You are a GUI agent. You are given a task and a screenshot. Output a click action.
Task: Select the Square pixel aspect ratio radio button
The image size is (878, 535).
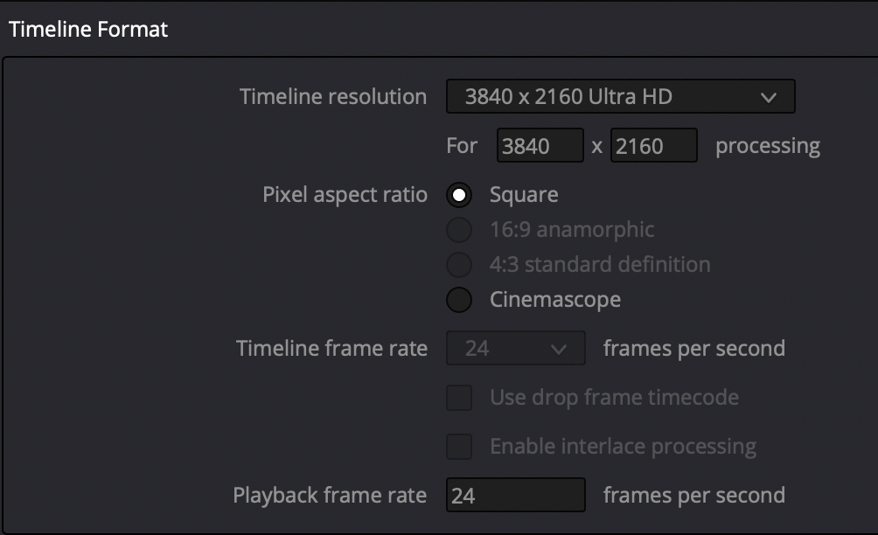[x=459, y=195]
